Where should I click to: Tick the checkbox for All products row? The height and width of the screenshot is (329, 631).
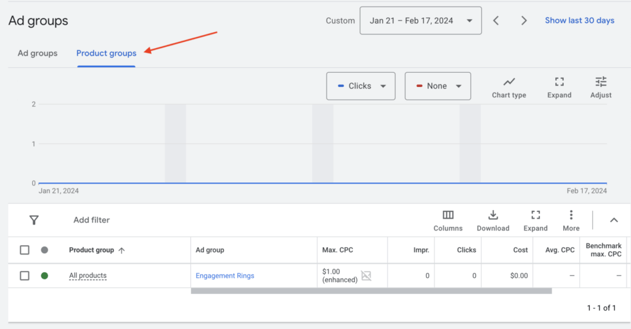click(25, 275)
